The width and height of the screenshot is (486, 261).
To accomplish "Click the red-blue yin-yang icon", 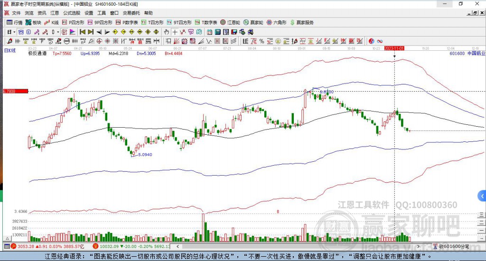I will click(371, 41).
